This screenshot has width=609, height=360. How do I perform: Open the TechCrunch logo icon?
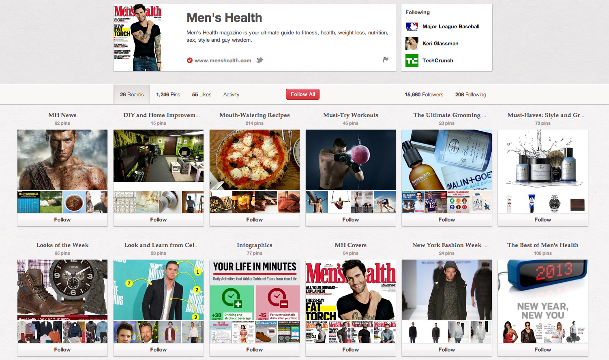point(412,61)
